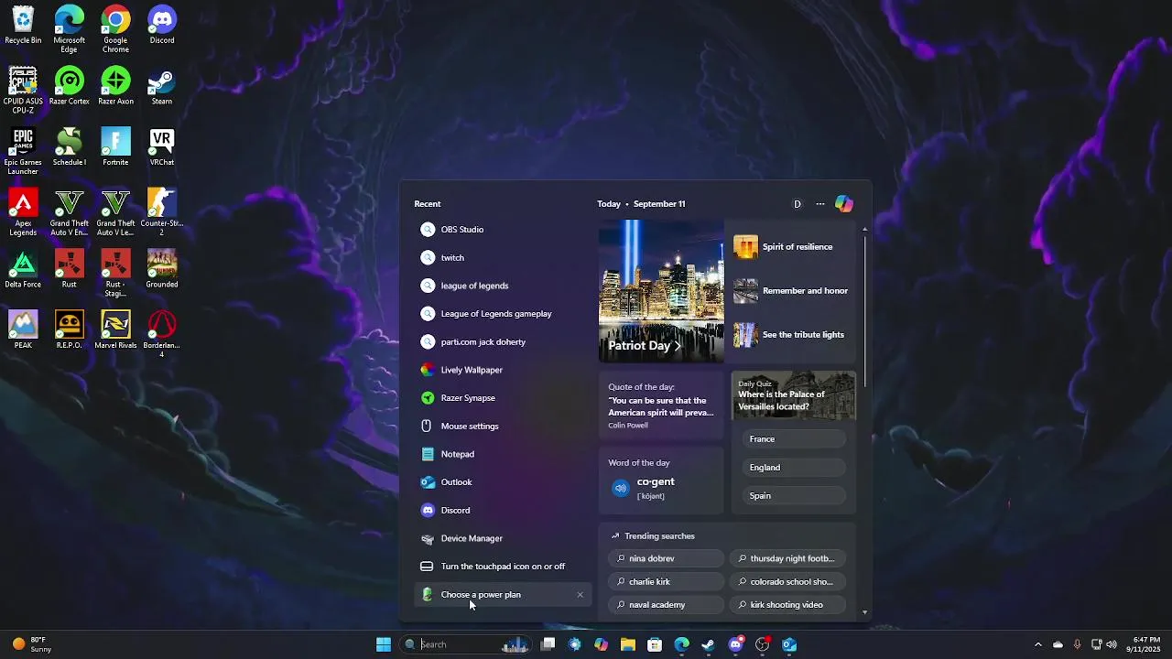
Task: Select the Steam desktop icon
Action: tap(162, 86)
